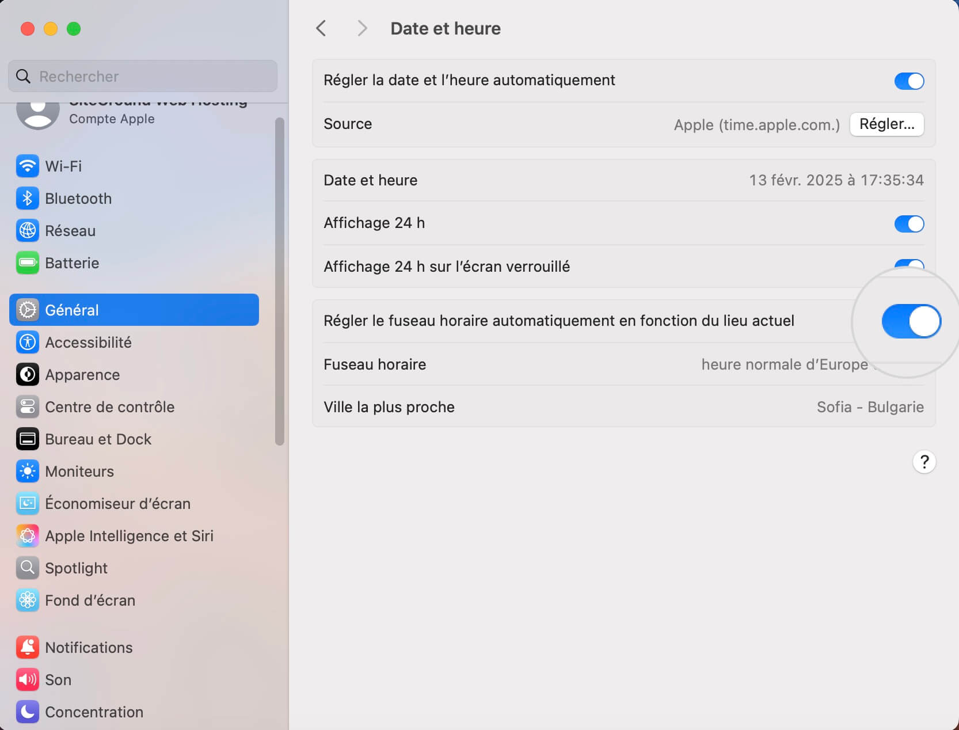The width and height of the screenshot is (959, 730).
Task: Open the Batterie icon entry
Action: (28, 263)
